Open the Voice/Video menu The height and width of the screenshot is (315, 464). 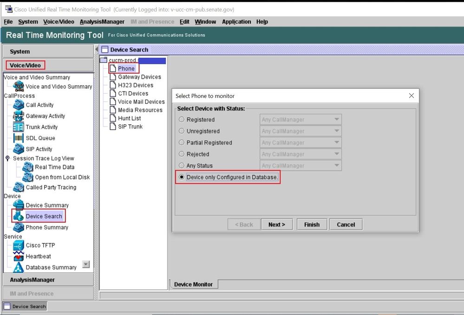(x=59, y=21)
